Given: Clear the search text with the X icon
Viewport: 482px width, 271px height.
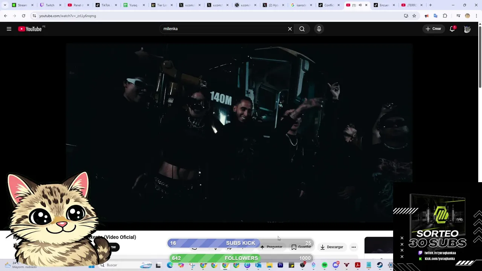Looking at the screenshot, I should tap(290, 29).
